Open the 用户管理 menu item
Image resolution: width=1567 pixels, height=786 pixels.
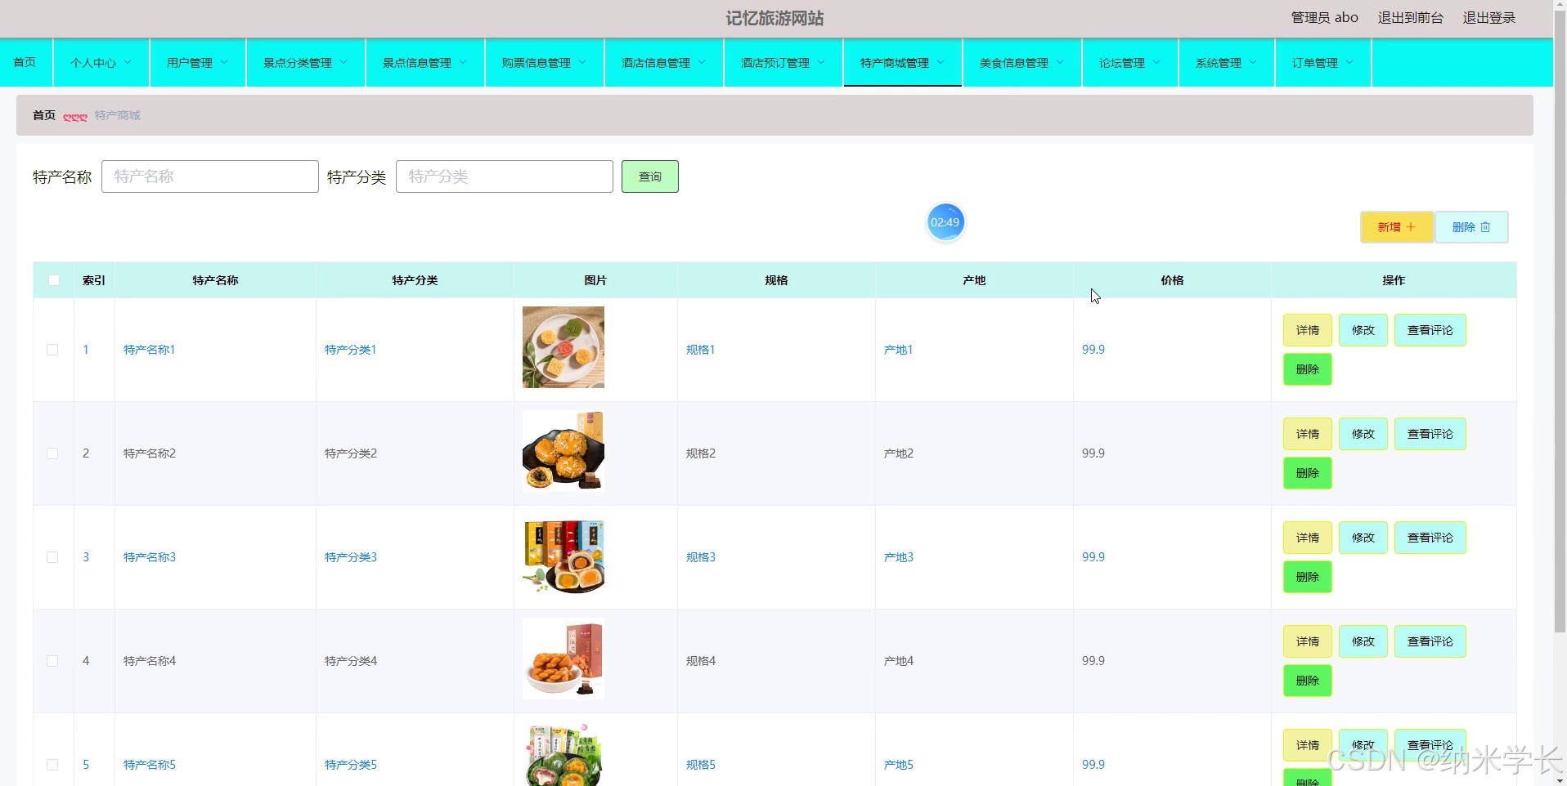tap(198, 62)
